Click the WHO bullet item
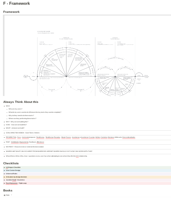171x198 pixels. pyautogui.click(x=8, y=106)
